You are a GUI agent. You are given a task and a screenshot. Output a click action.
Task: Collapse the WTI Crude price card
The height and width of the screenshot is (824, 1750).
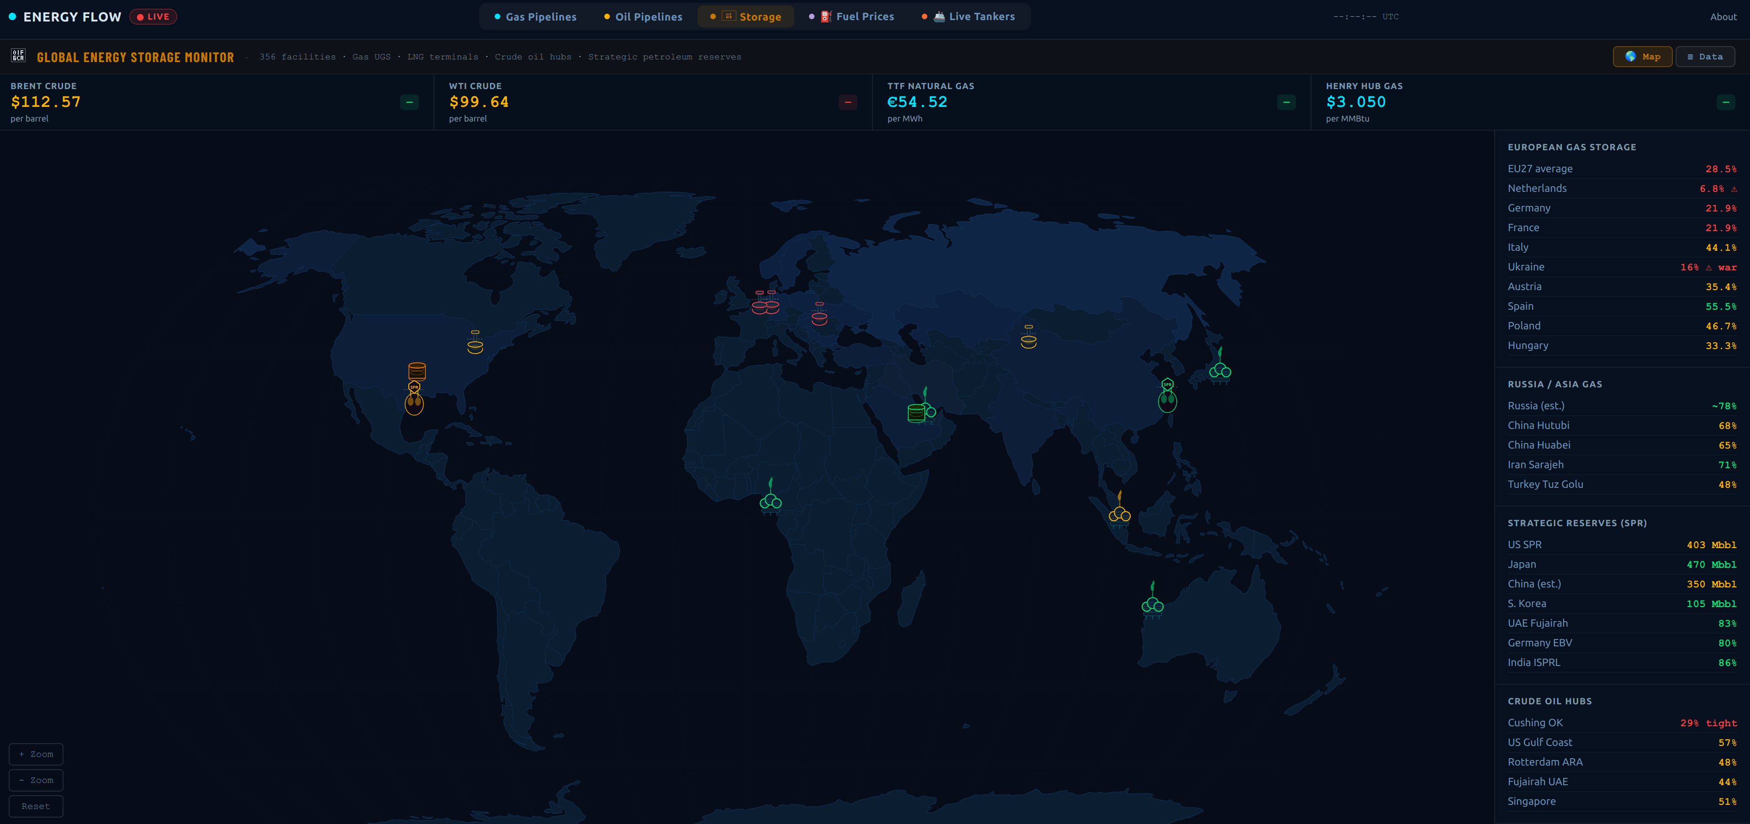click(x=847, y=103)
